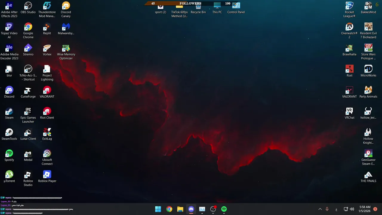This screenshot has width=382, height=215.
Task: Open the Lunar Client shortcut
Action: pos(28,134)
